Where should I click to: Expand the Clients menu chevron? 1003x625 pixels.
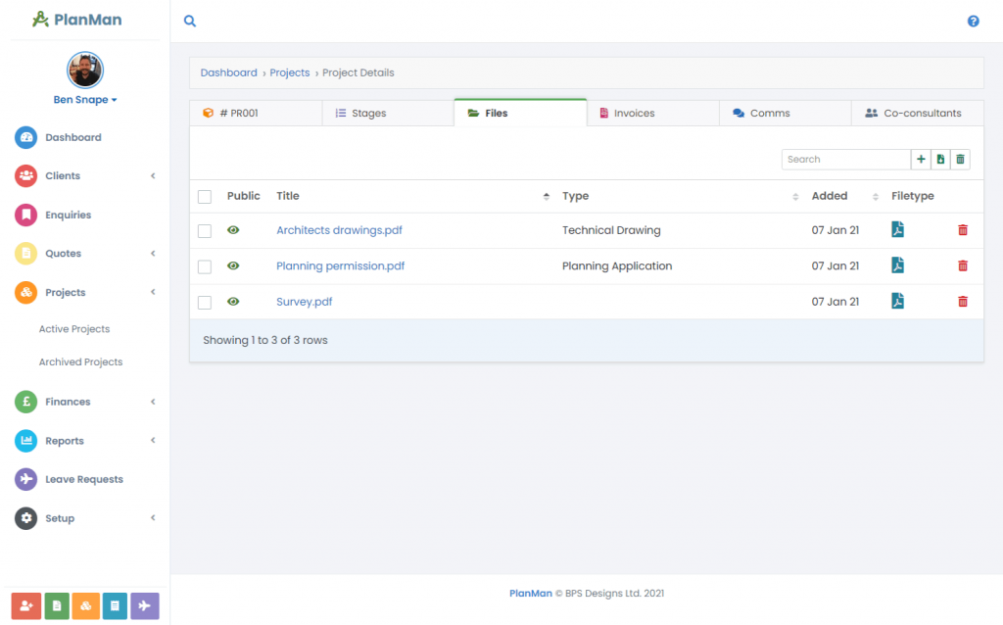coord(153,176)
